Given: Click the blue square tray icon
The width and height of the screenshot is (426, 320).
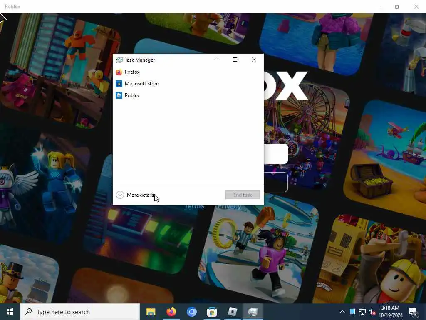Looking at the screenshot, I should click(x=352, y=312).
